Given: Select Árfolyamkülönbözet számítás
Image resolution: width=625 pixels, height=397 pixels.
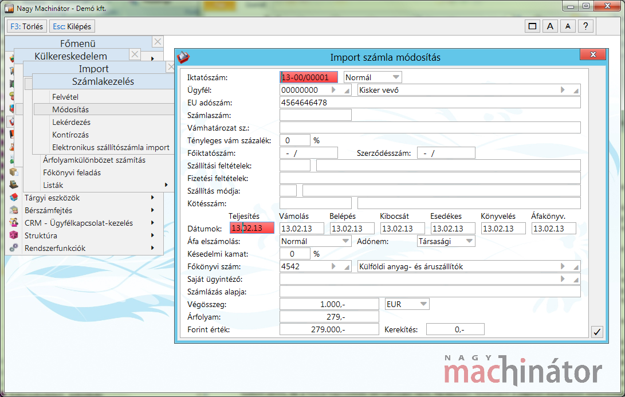Looking at the screenshot, I should click(x=94, y=160).
